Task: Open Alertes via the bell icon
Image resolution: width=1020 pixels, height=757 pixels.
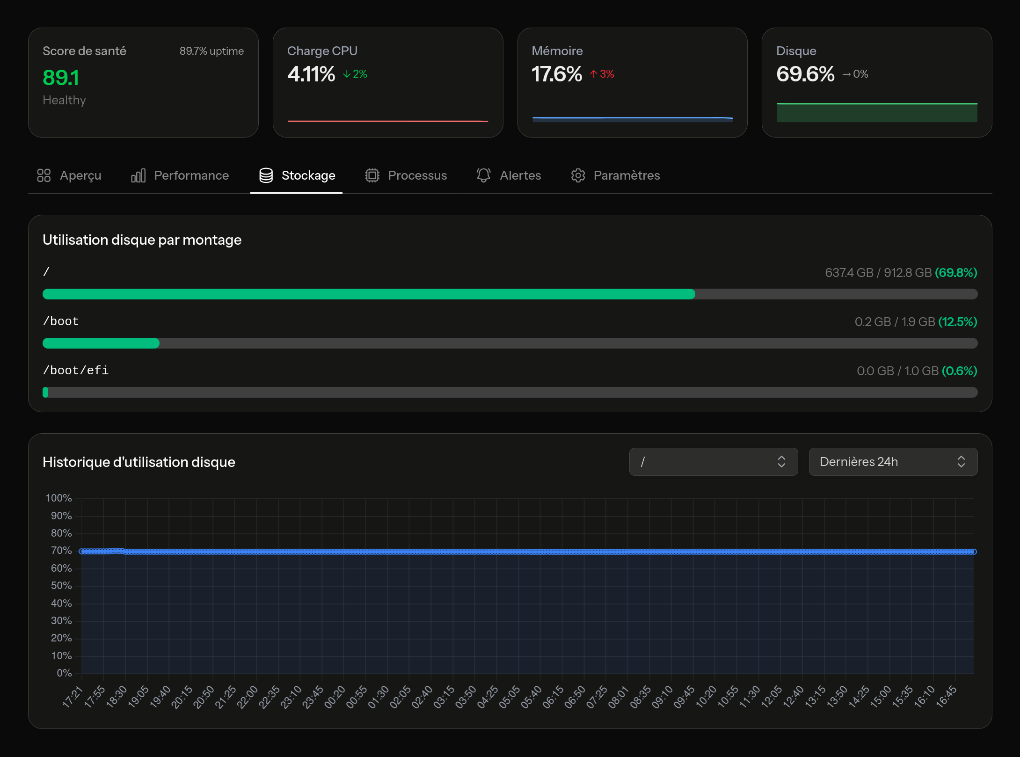Action: click(483, 175)
